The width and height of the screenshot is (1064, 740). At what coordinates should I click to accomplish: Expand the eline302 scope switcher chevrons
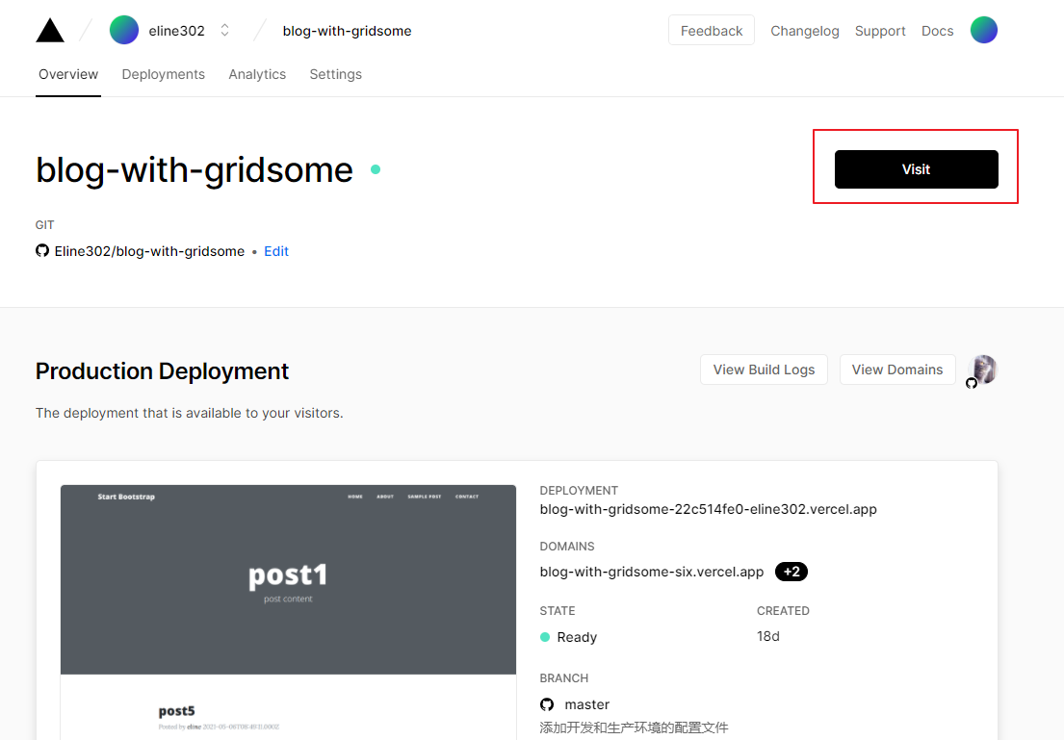point(224,31)
